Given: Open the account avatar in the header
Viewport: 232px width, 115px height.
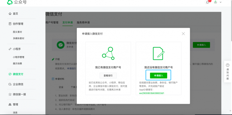Looking at the screenshot, I should [215, 2].
